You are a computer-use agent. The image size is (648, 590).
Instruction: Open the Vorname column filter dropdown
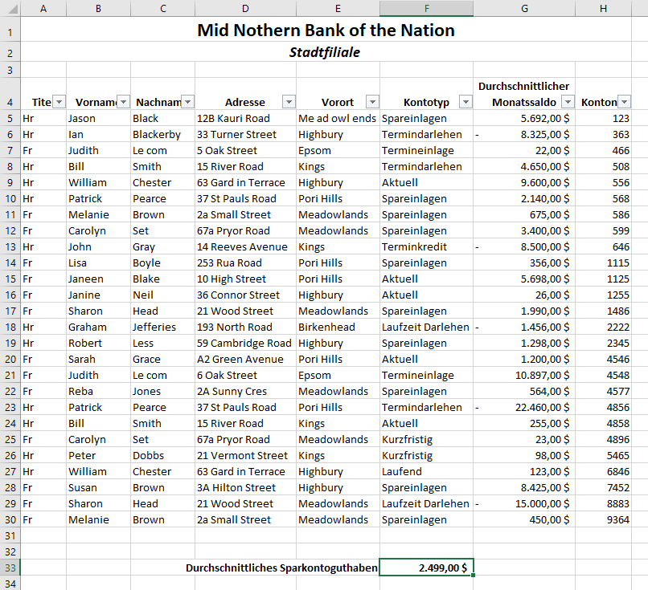(124, 101)
